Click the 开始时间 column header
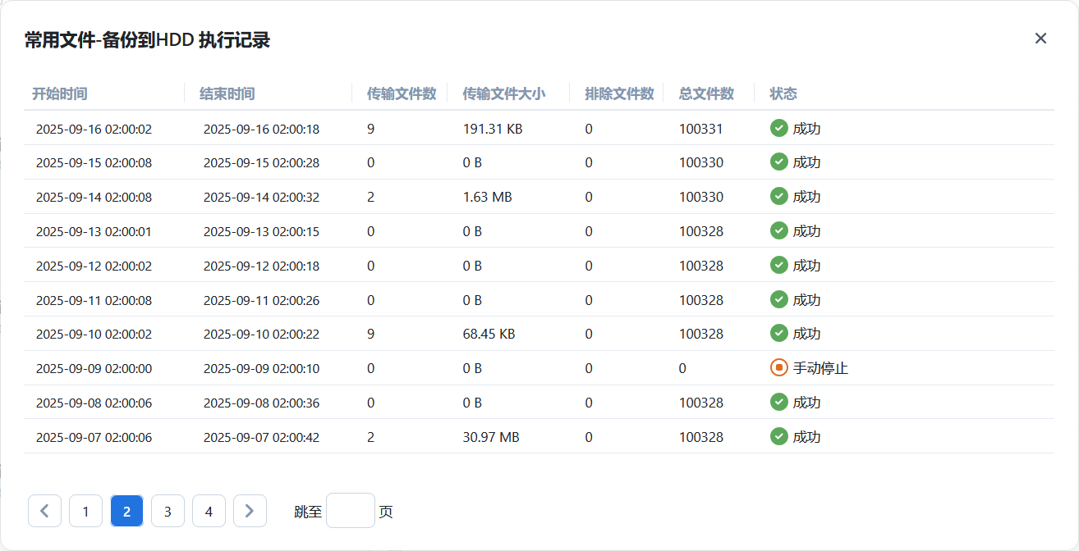1079x551 pixels. 60,93
